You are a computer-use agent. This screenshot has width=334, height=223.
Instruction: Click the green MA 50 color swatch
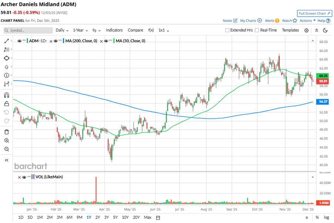tap(114, 41)
